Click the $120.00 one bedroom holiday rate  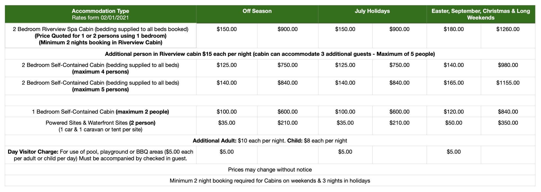453,112
